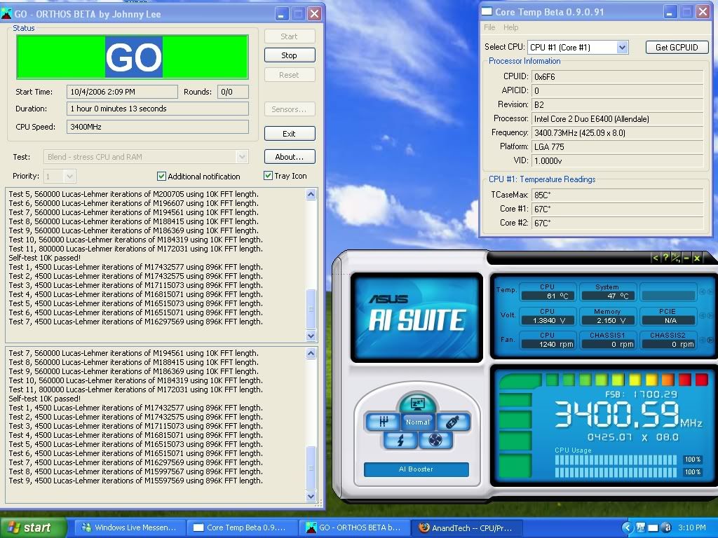Open AI Gear gearshift icon in AI Suite

pyautogui.click(x=383, y=422)
